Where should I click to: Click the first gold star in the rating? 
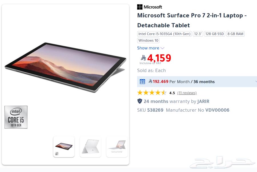tap(140, 92)
